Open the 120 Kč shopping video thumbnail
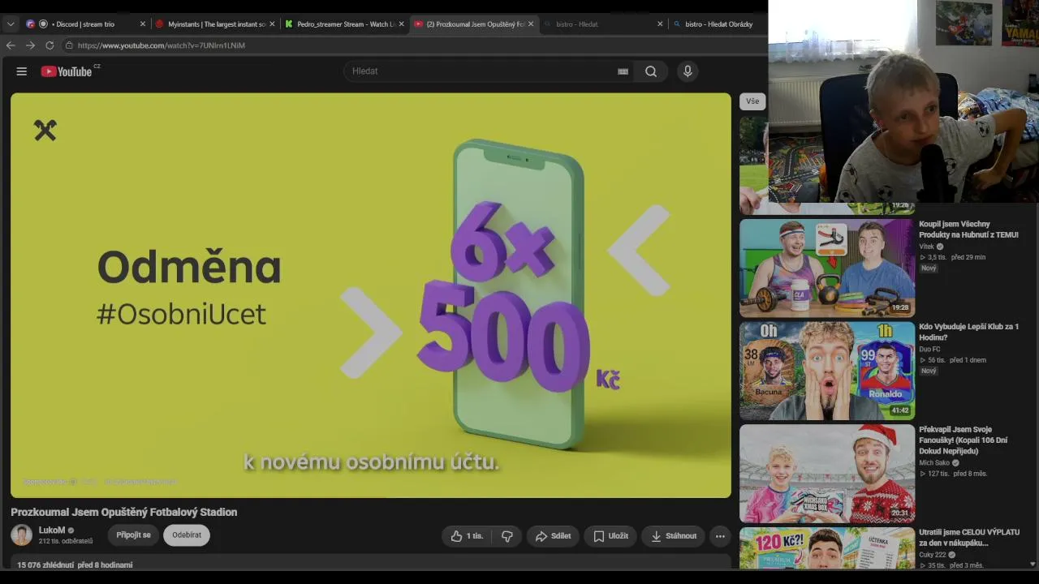The height and width of the screenshot is (584, 1039). (827, 549)
